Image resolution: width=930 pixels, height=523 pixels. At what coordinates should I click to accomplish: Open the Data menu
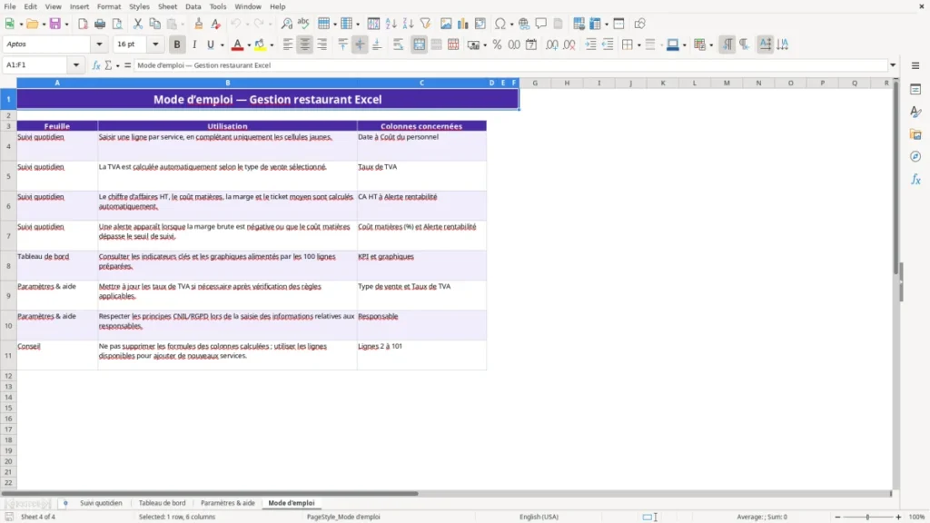click(193, 6)
